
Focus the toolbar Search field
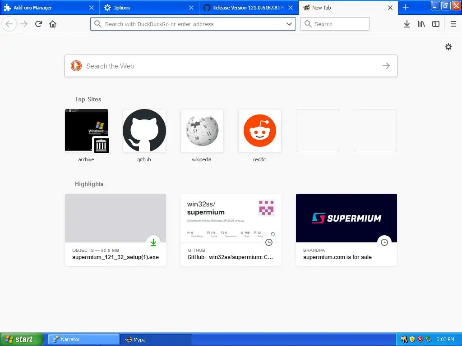pos(335,24)
